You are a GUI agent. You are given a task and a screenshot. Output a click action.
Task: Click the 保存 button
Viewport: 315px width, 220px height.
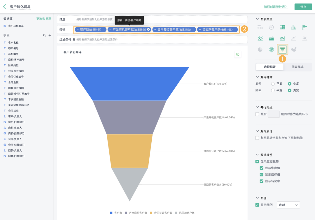303,7
